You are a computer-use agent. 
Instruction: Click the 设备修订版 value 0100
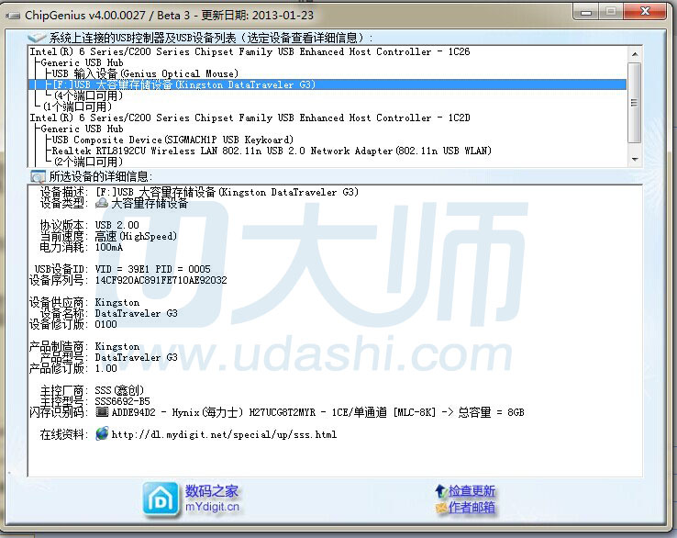(x=105, y=324)
